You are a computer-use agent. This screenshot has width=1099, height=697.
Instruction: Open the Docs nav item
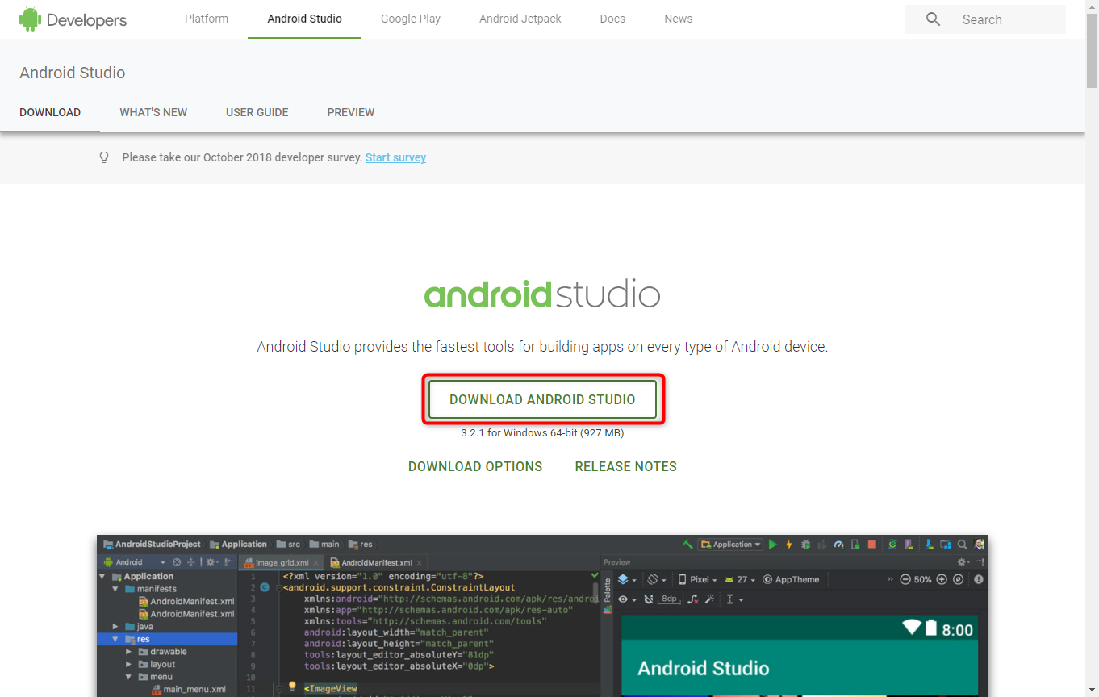[612, 19]
